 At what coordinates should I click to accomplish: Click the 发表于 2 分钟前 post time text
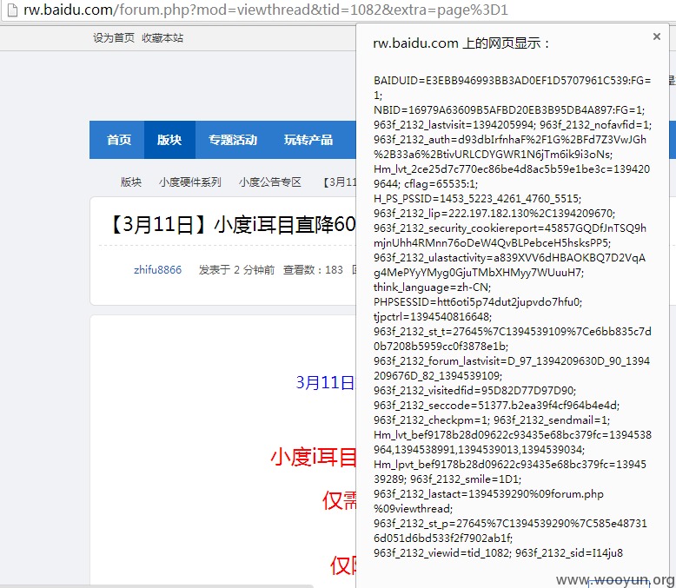(236, 270)
